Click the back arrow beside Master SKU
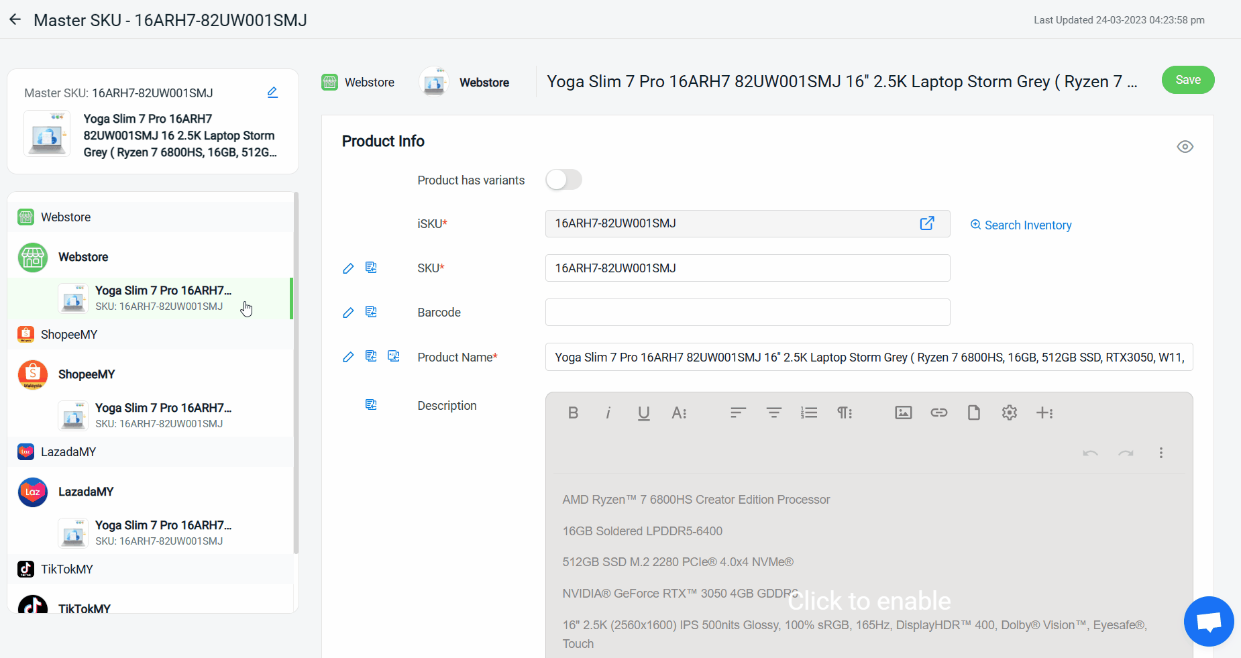1241x658 pixels. 15,19
